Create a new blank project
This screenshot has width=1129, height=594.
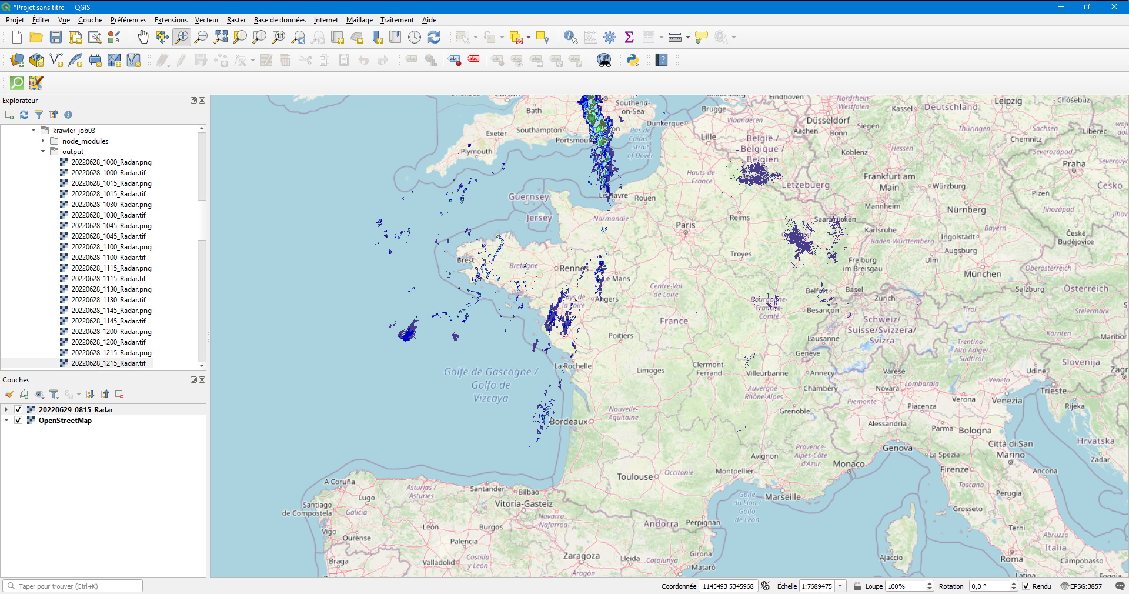17,37
